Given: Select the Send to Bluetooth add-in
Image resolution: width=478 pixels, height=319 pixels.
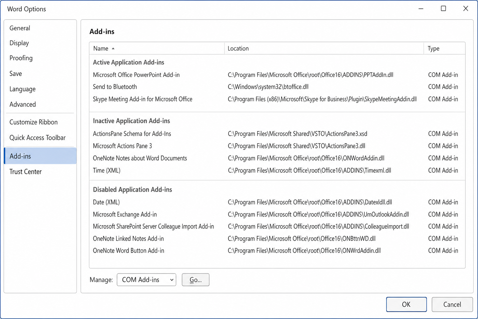Looking at the screenshot, I should tap(277, 87).
